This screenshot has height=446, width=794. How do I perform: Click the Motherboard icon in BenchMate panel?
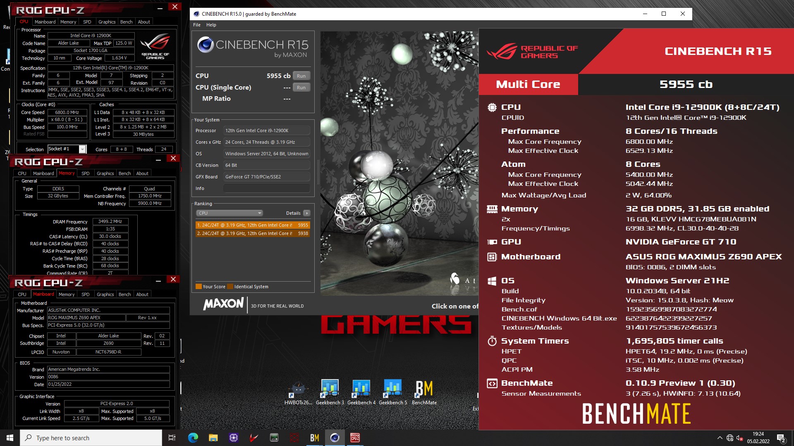[x=492, y=257]
